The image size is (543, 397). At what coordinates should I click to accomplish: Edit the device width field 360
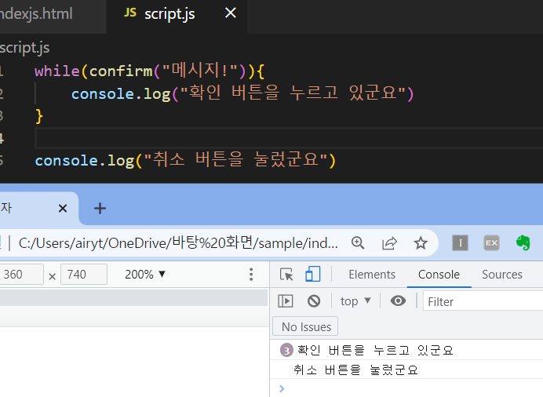pos(21,275)
